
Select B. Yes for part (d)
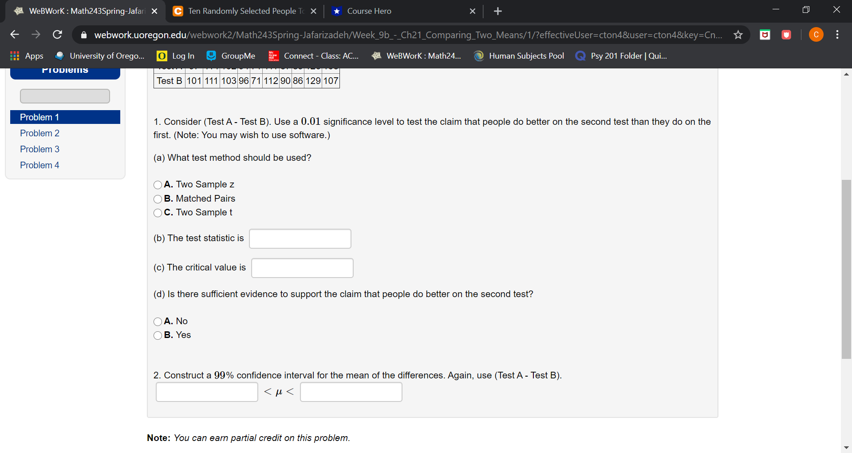point(158,335)
